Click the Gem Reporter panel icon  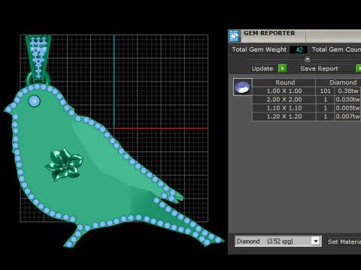coord(235,36)
